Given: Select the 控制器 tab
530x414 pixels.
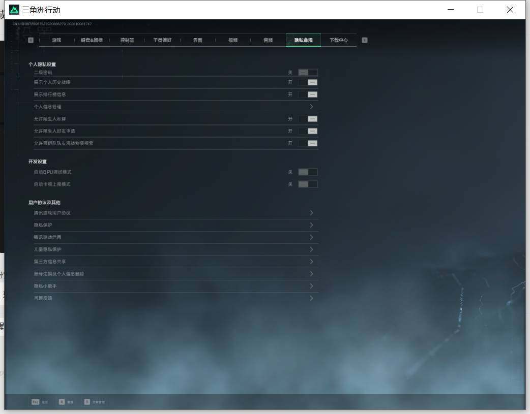Looking at the screenshot, I should 127,40.
